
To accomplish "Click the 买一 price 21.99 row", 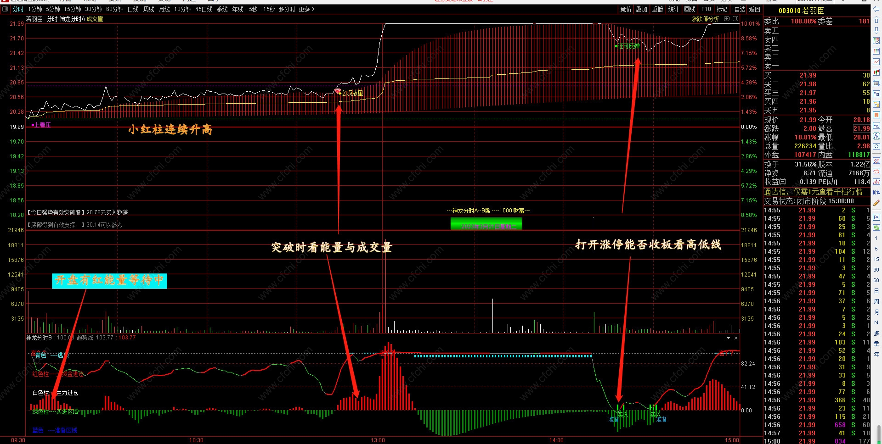I will 817,75.
